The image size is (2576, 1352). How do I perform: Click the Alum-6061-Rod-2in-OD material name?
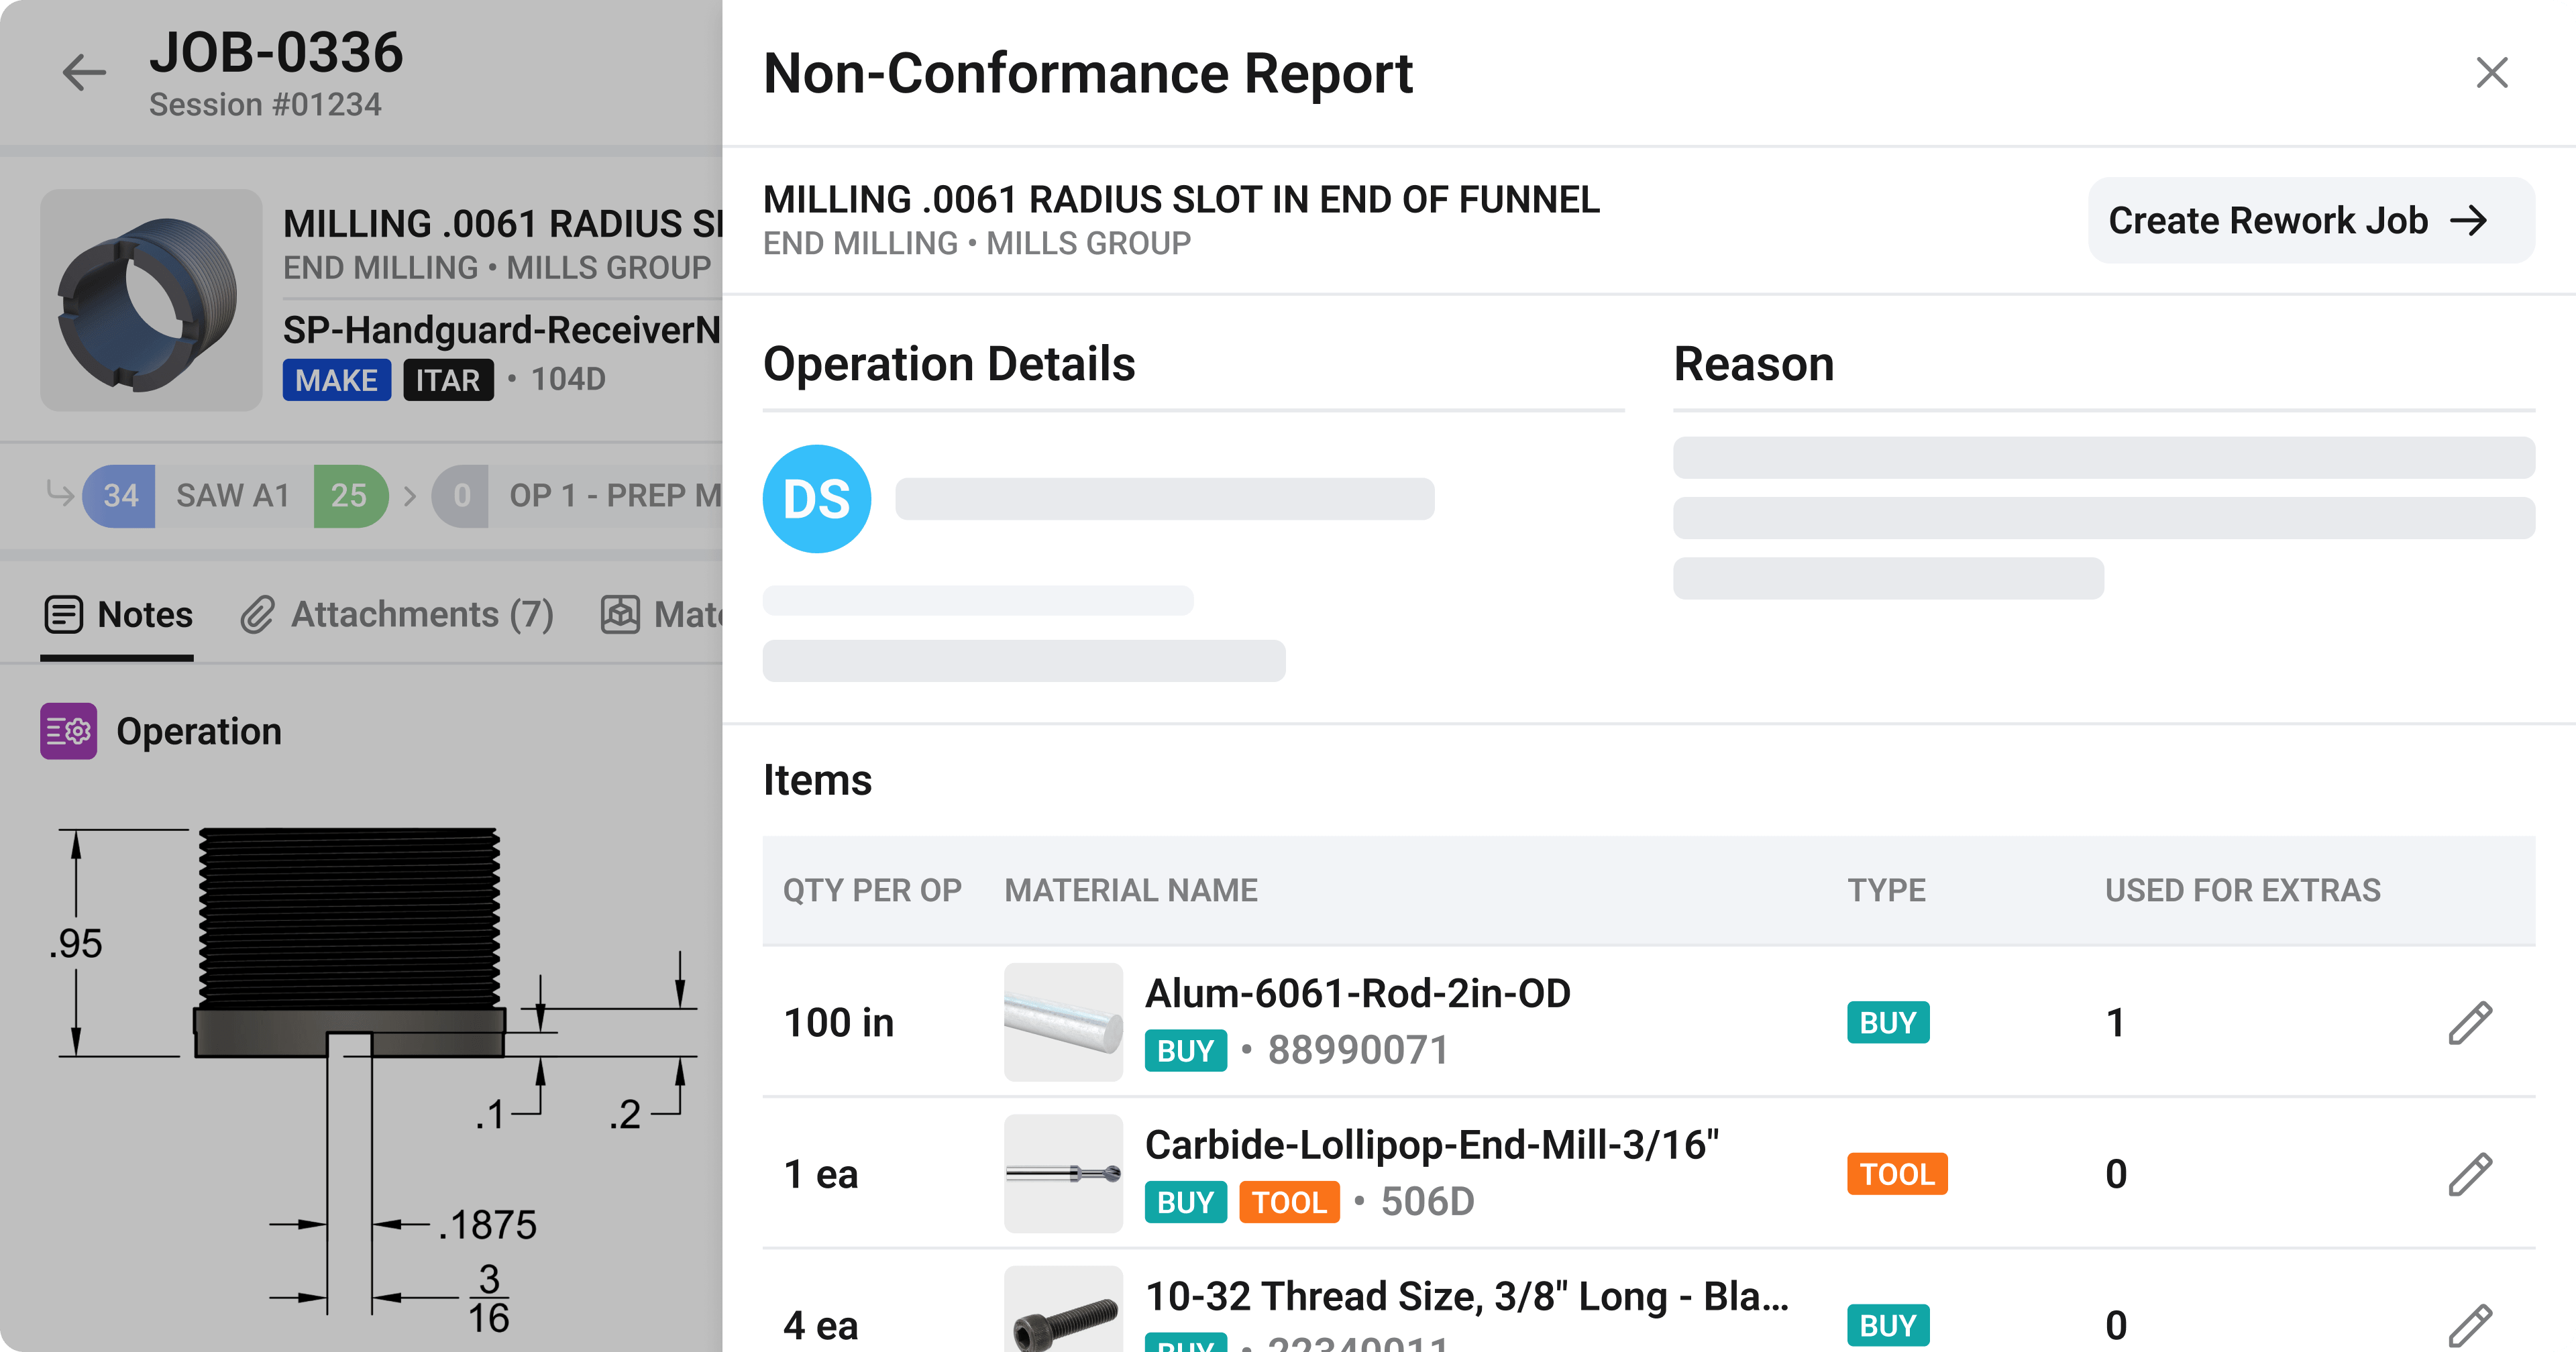tap(1357, 993)
